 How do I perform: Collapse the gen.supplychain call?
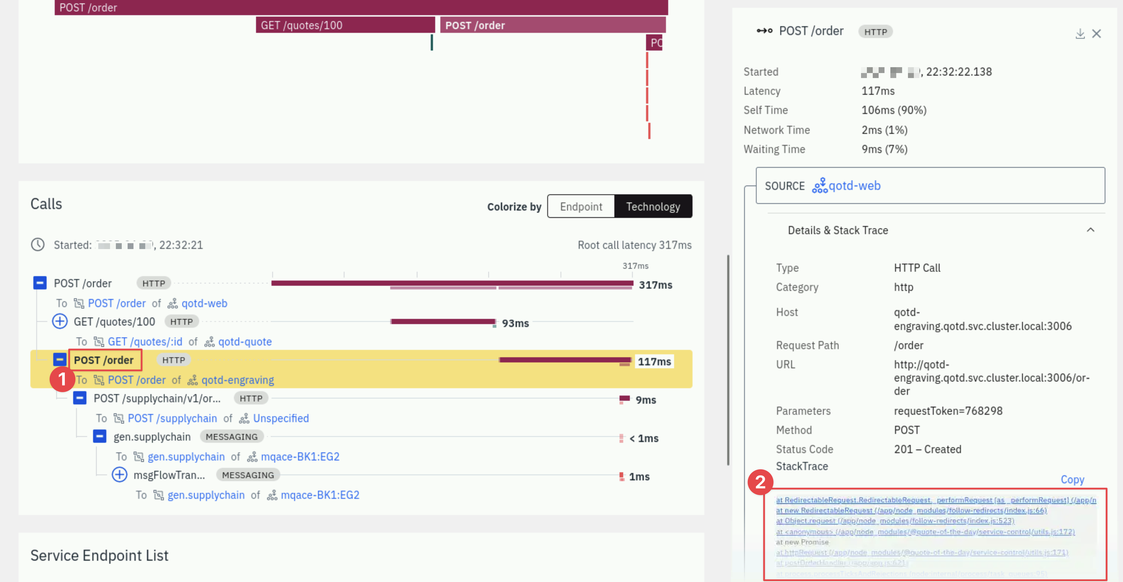point(100,436)
